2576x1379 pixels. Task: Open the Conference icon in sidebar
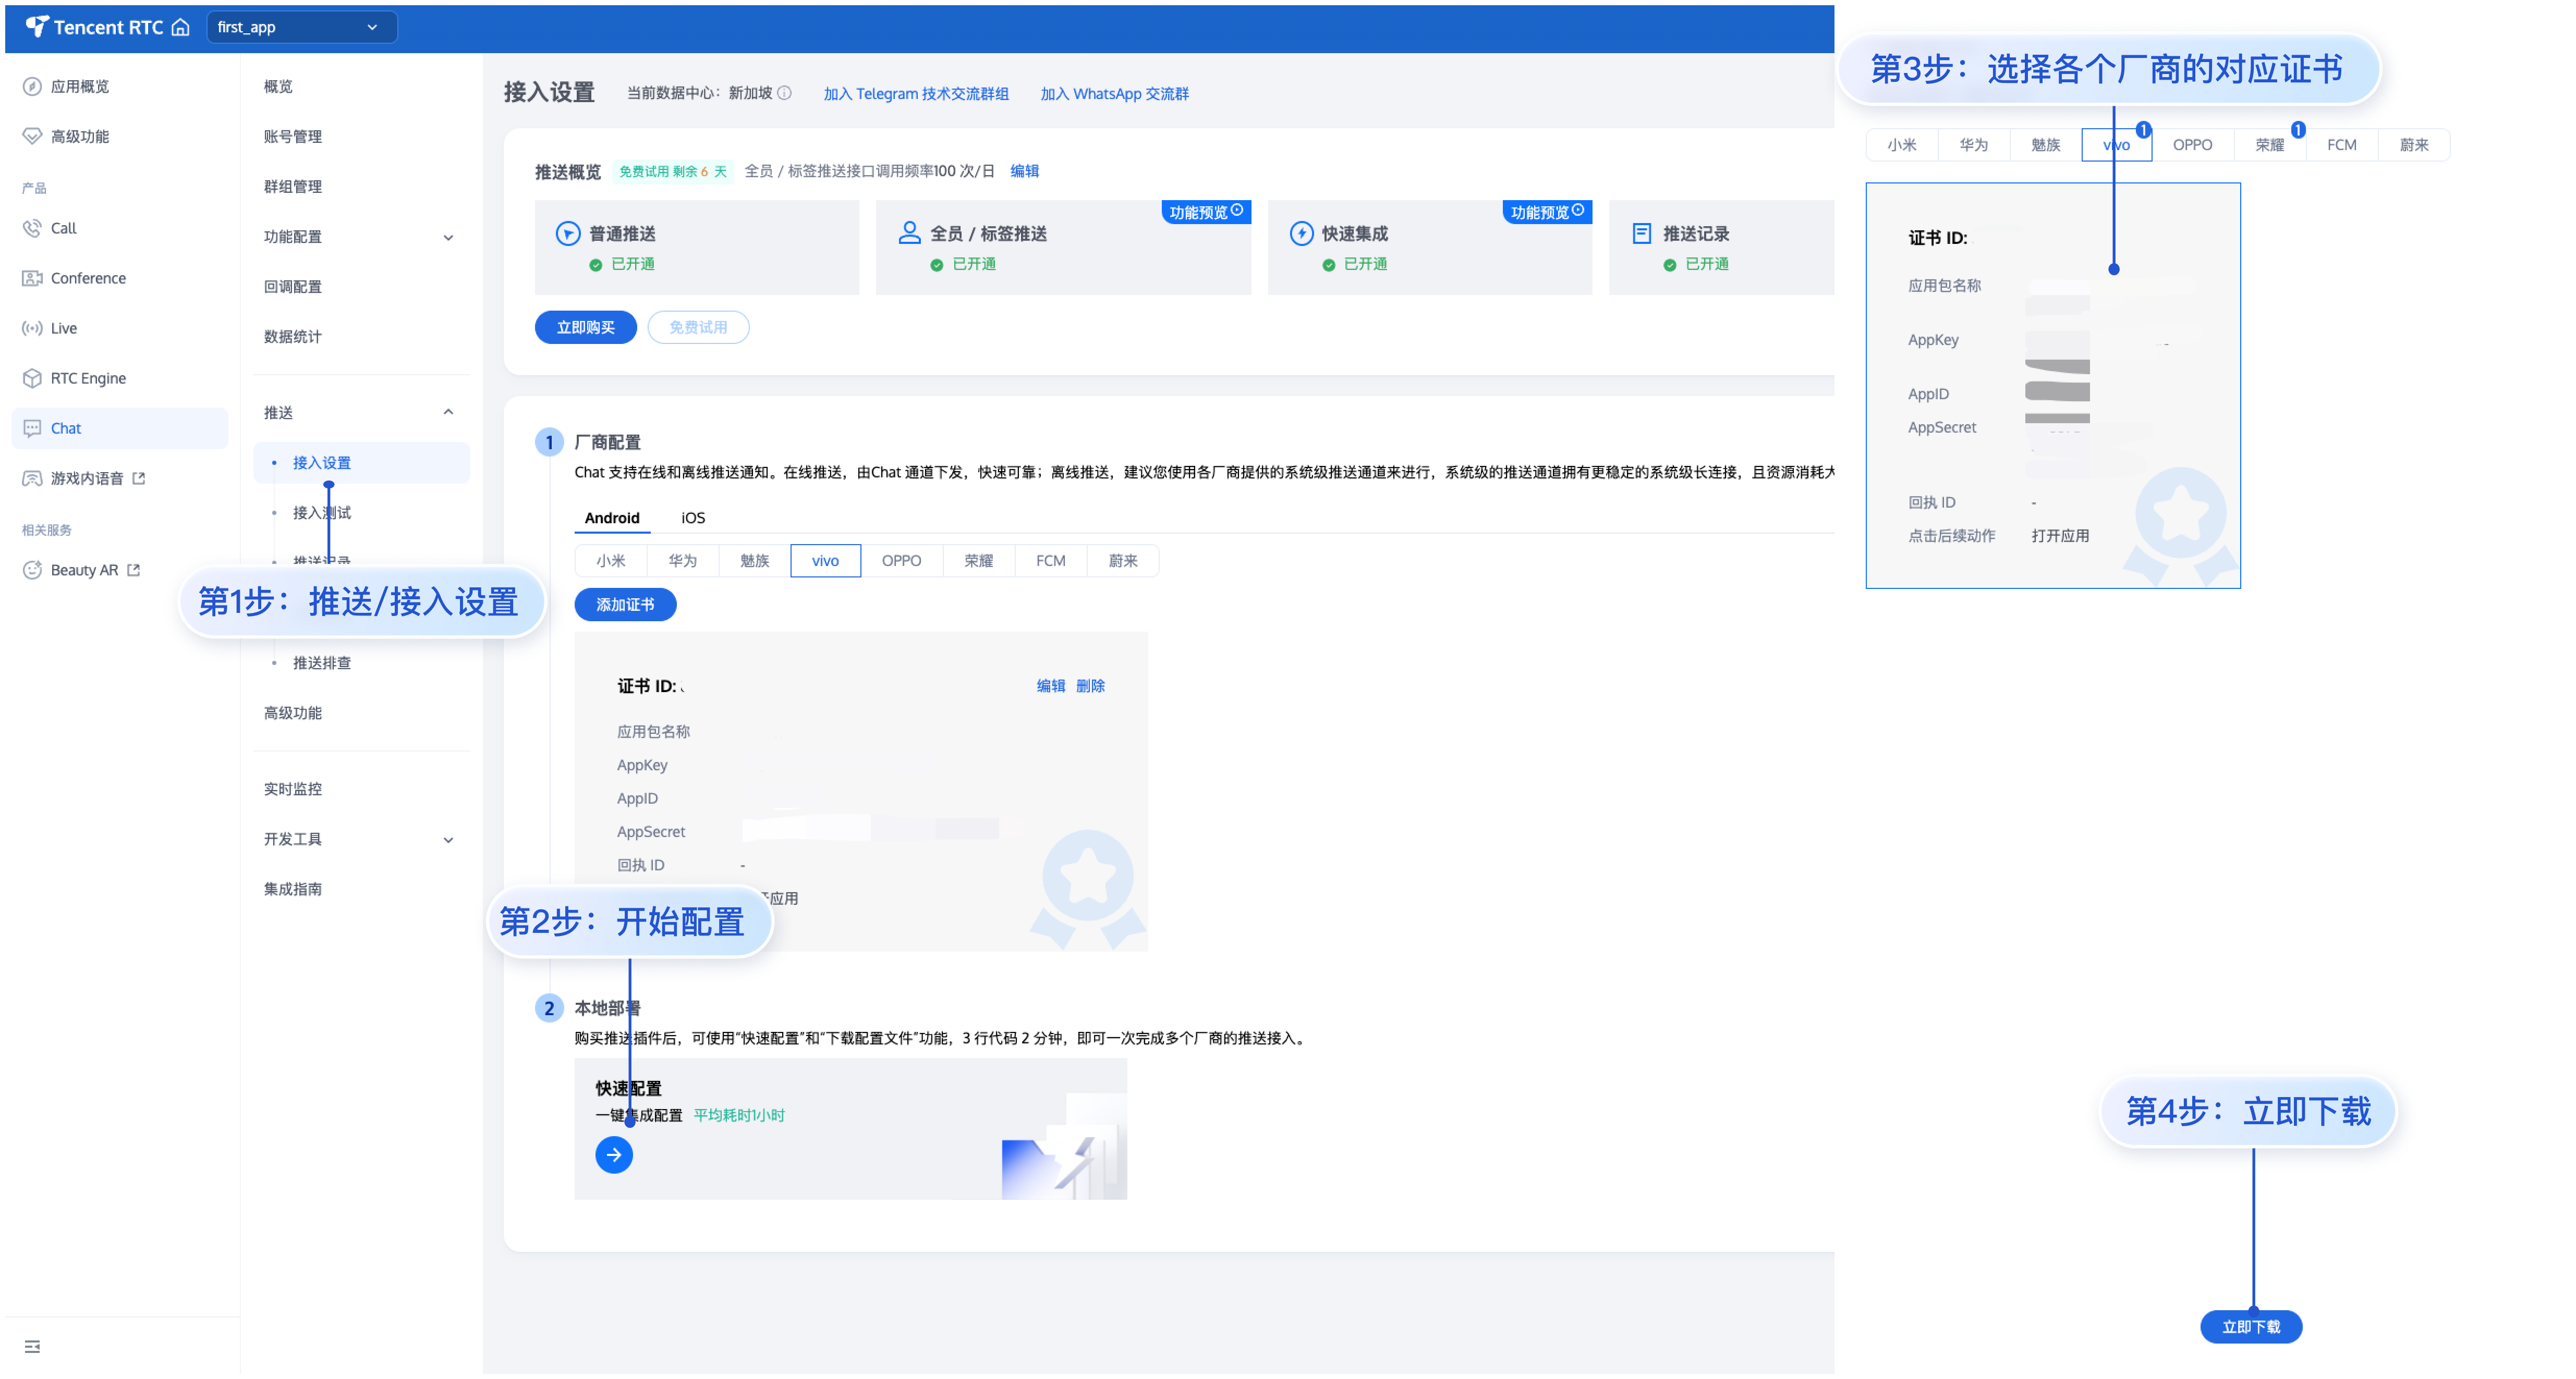pos(32,278)
